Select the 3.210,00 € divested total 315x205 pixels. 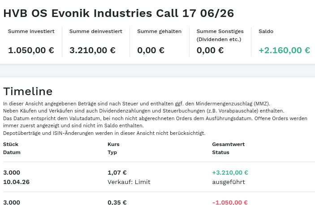pyautogui.click(x=93, y=50)
